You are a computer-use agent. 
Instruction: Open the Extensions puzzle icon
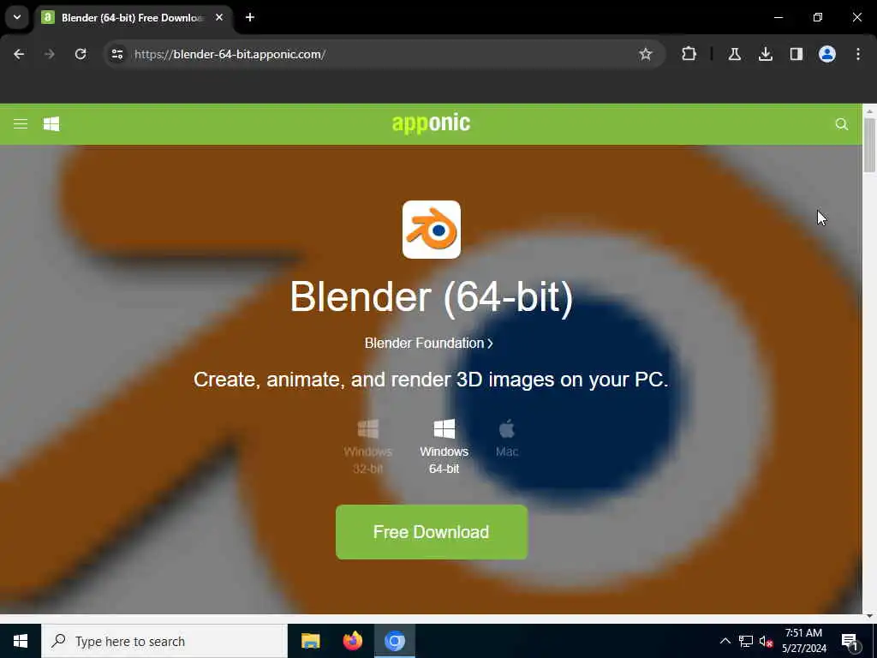point(689,54)
